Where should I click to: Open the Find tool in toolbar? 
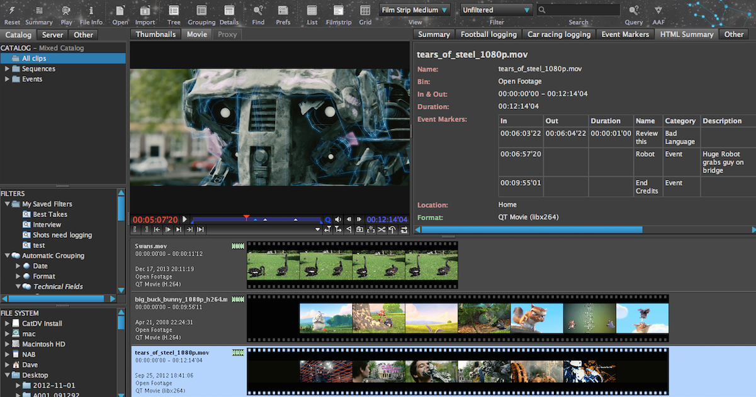[x=258, y=10]
